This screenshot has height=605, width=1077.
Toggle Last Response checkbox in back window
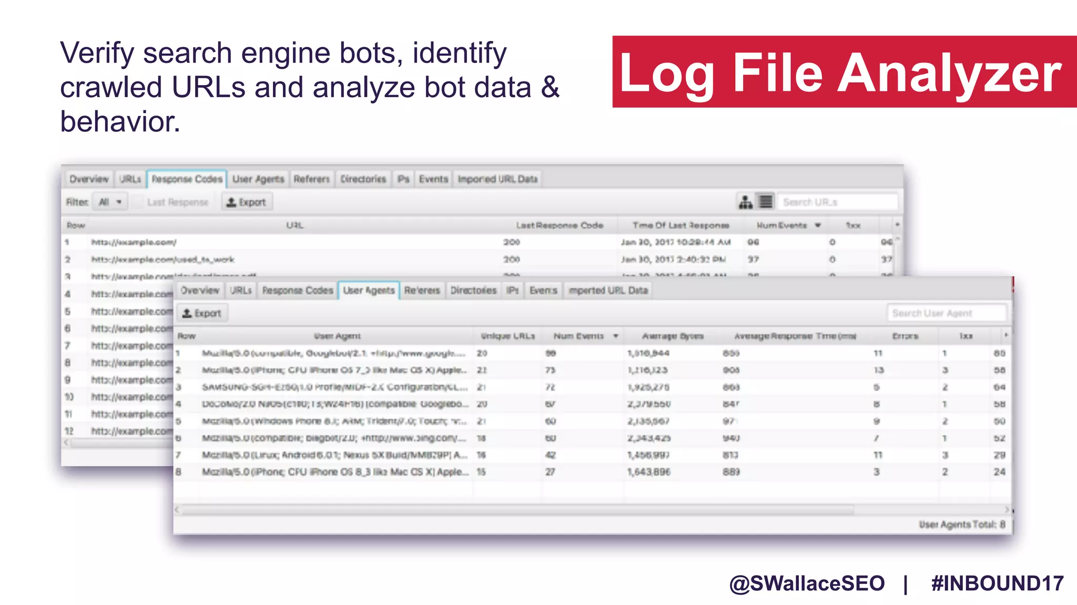tap(137, 202)
